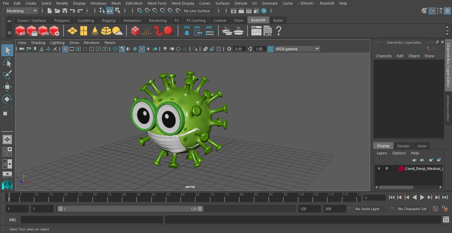The height and width of the screenshot is (233, 452).
Task: Click the Redshift PR proxy export icon
Action: pos(198,31)
